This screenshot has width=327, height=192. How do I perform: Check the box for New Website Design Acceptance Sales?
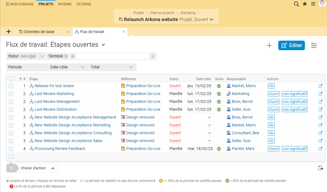[11, 141]
